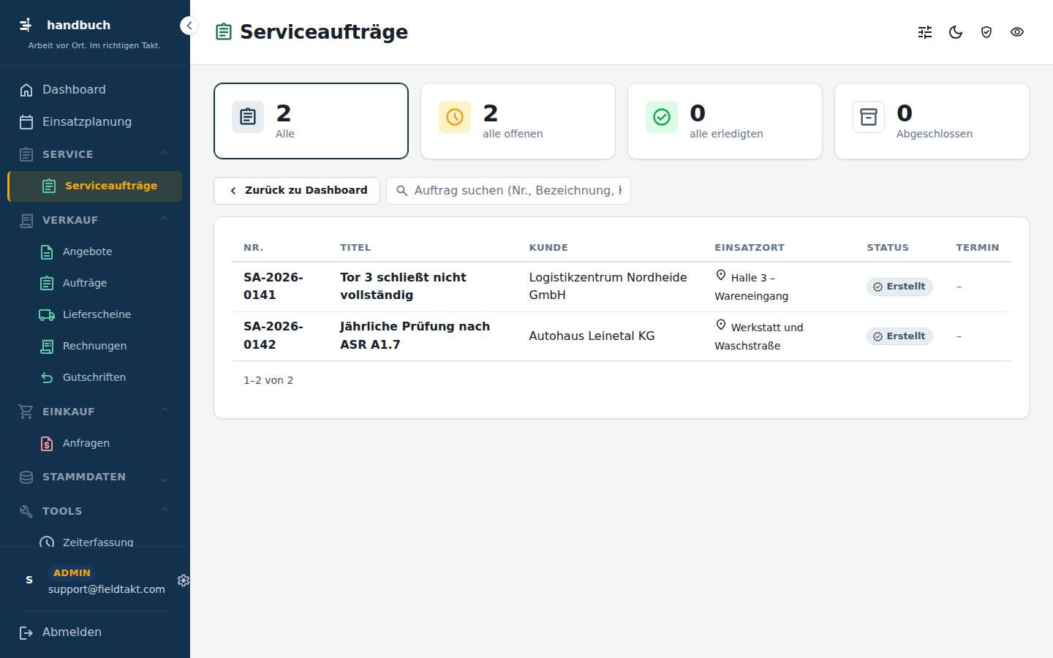Click customer Logistikzentrum Nordheide GmbH
The image size is (1053, 658).
click(x=608, y=286)
